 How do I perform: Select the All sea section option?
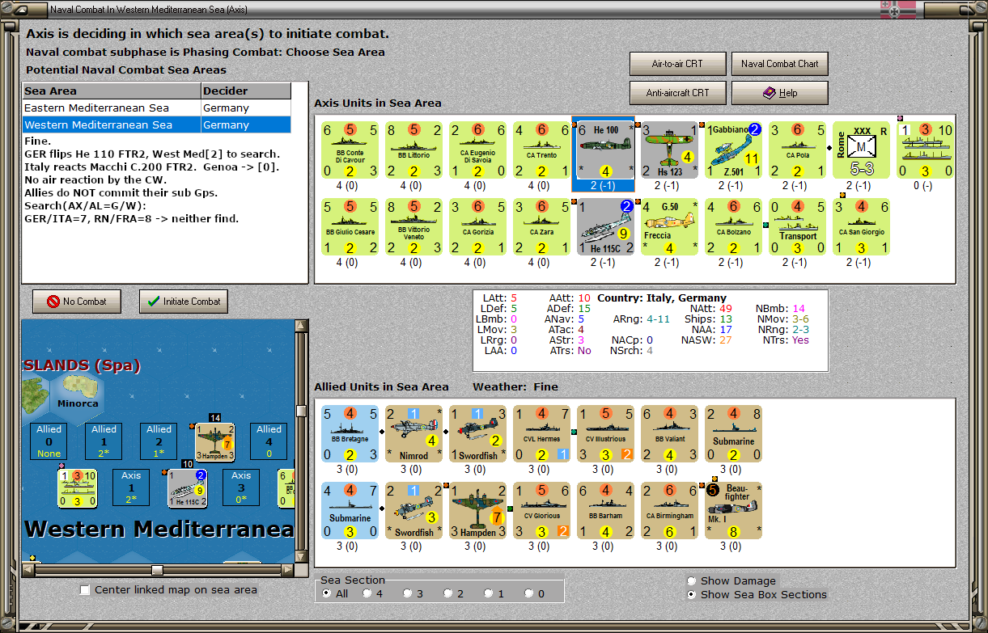coord(327,593)
